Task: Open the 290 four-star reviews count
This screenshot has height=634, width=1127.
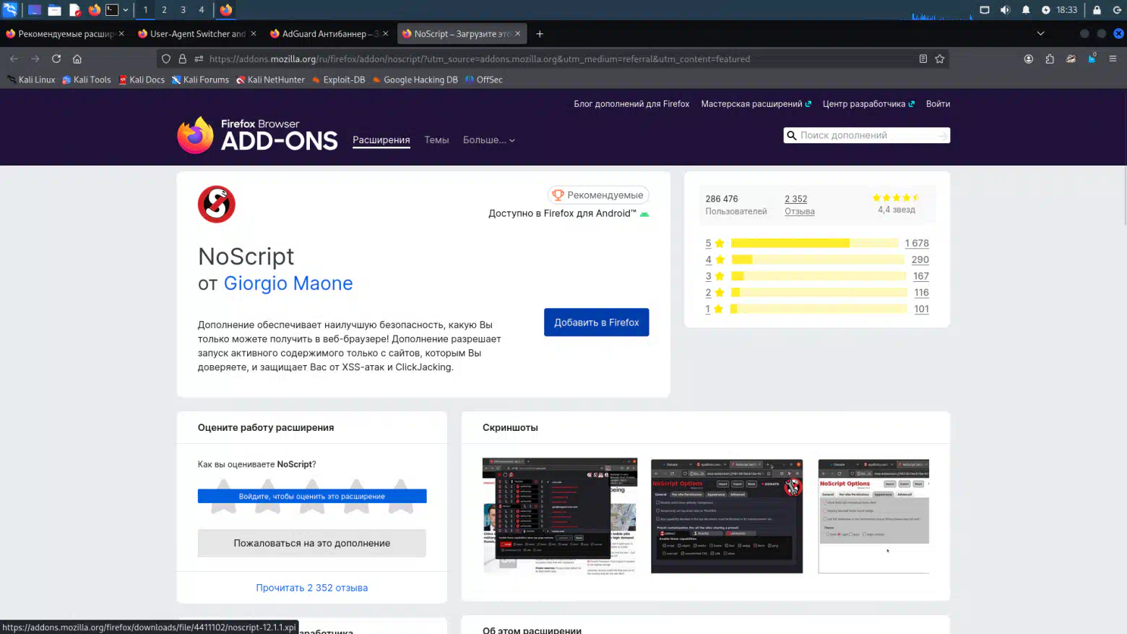Action: point(920,260)
